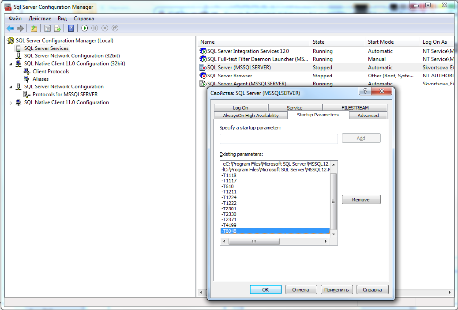Click the startup parameter input field
The width and height of the screenshot is (458, 310).
279,139
